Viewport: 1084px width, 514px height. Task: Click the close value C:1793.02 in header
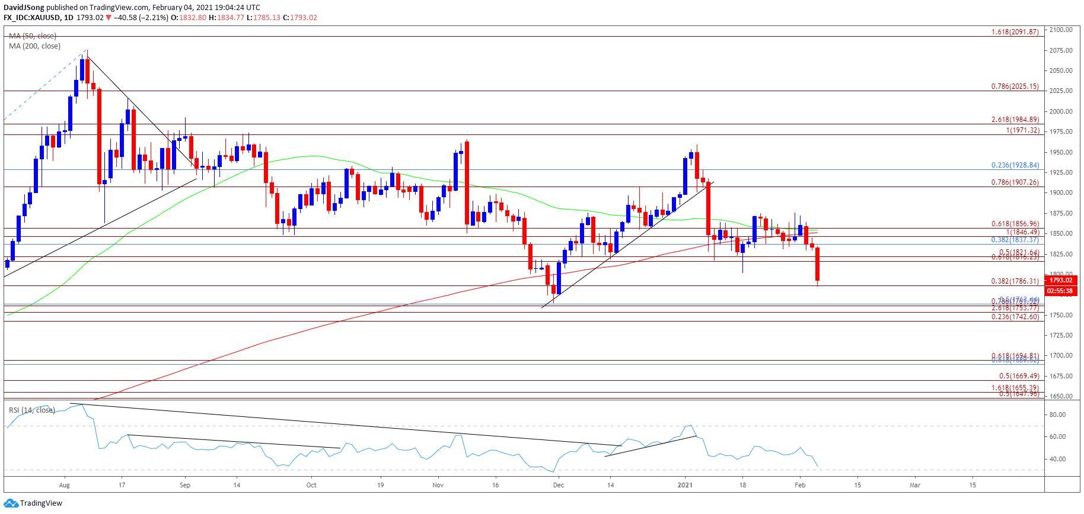click(x=300, y=18)
